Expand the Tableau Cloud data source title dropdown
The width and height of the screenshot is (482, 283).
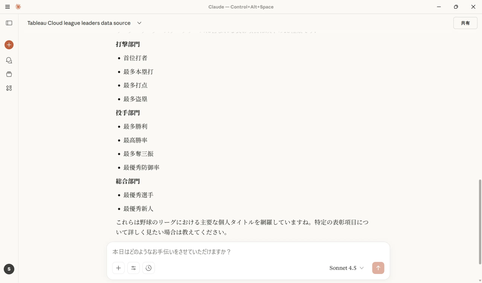pyautogui.click(x=139, y=23)
